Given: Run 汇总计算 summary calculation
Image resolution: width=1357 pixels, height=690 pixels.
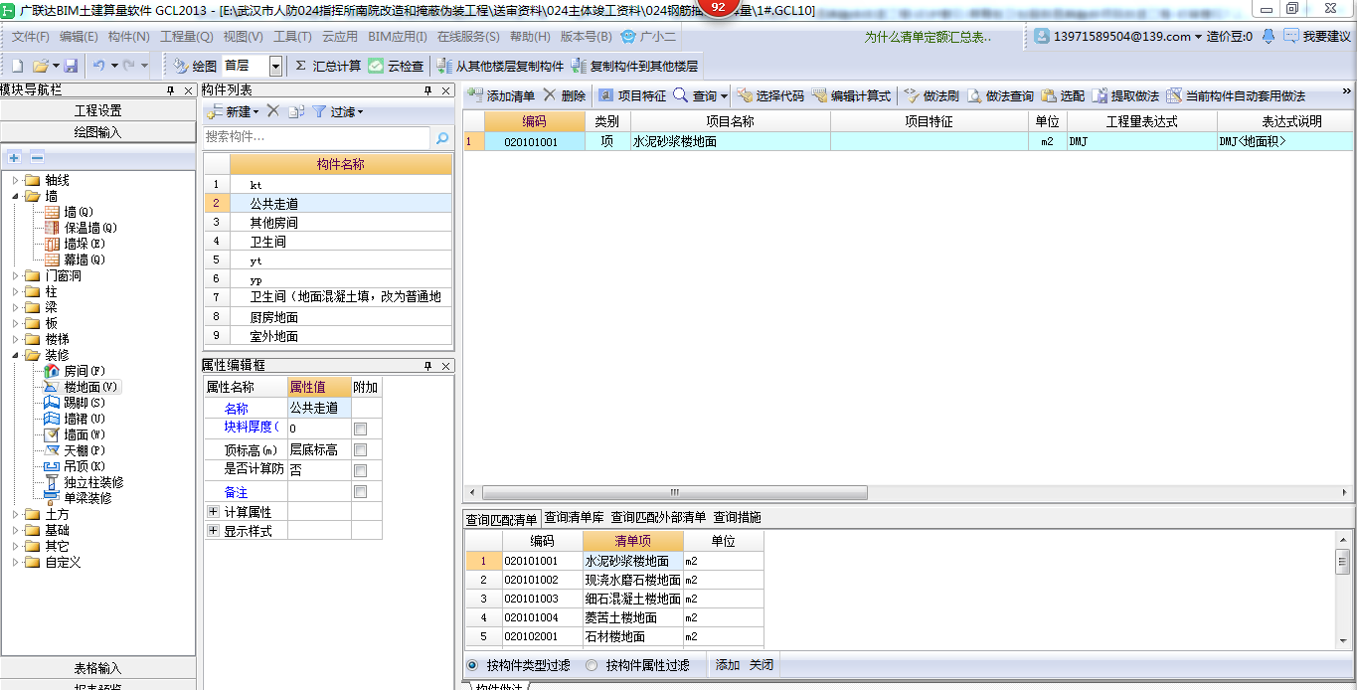Looking at the screenshot, I should point(328,66).
